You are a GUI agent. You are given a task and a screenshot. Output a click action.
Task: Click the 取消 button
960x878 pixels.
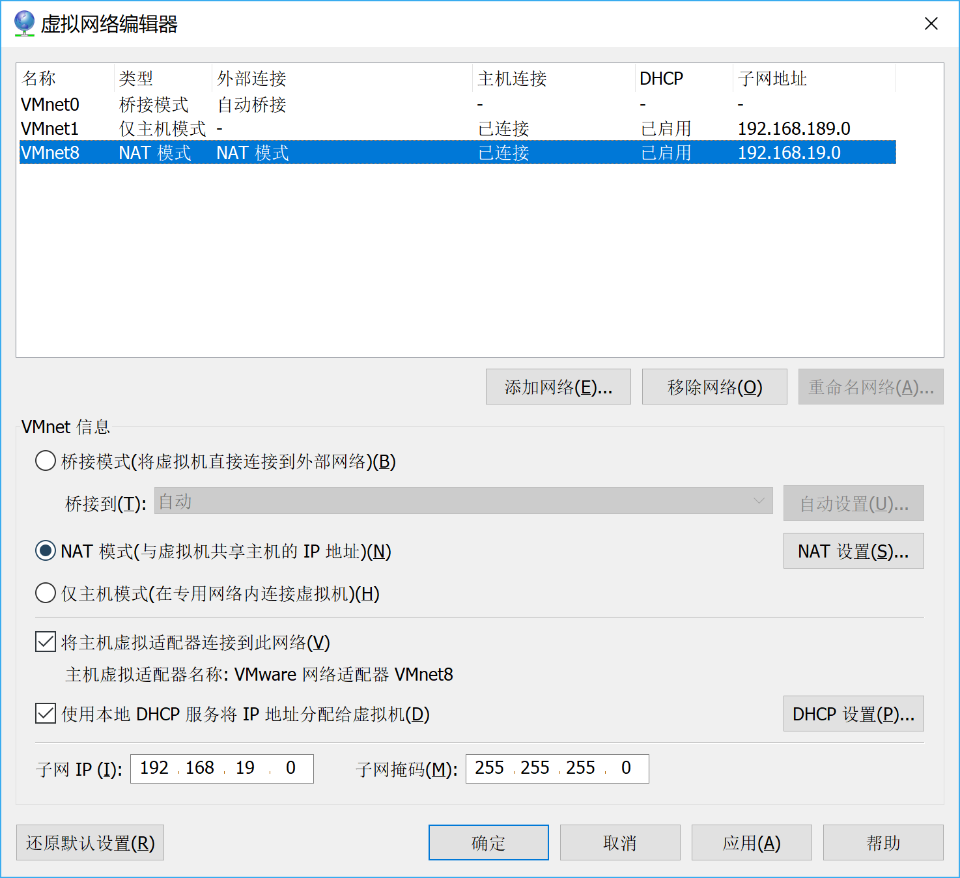click(620, 843)
